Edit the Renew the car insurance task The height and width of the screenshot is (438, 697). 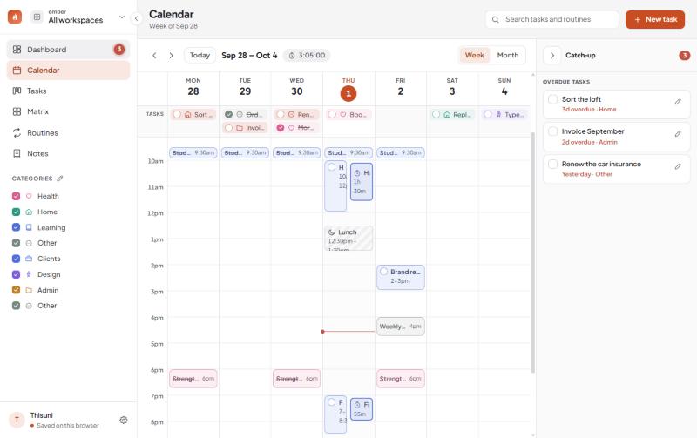[678, 166]
